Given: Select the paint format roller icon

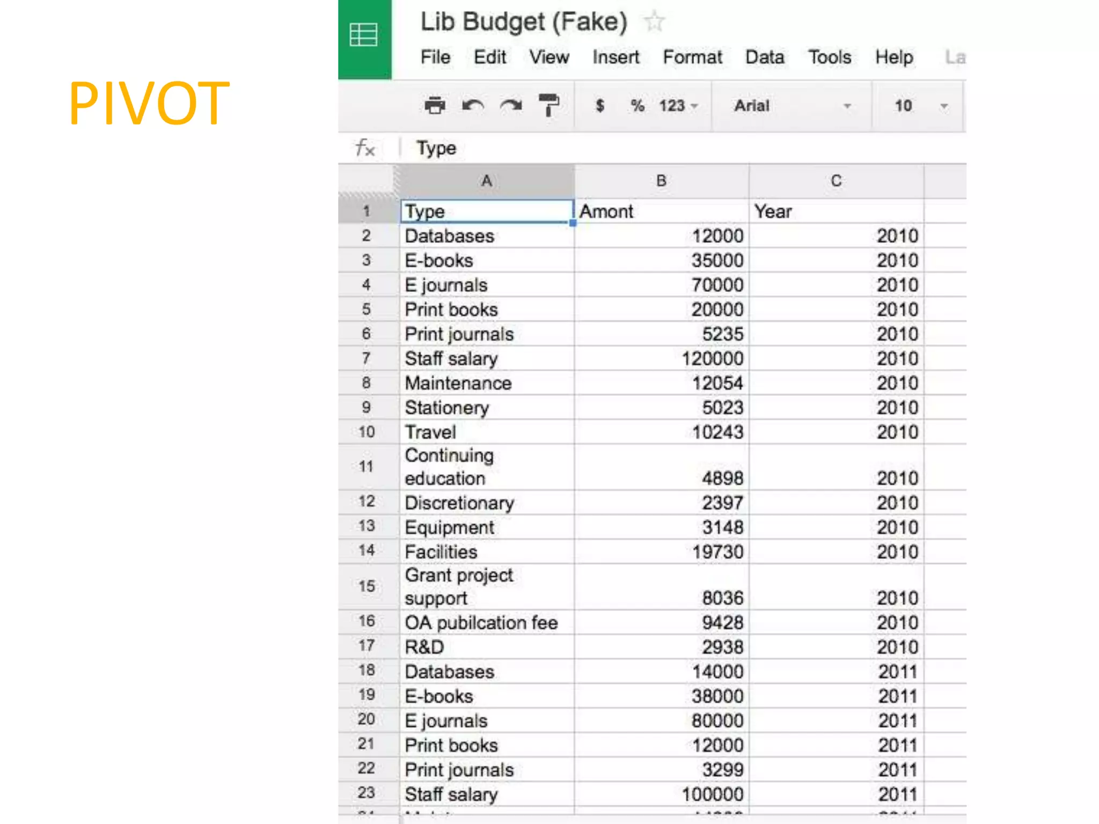Looking at the screenshot, I should [x=549, y=105].
